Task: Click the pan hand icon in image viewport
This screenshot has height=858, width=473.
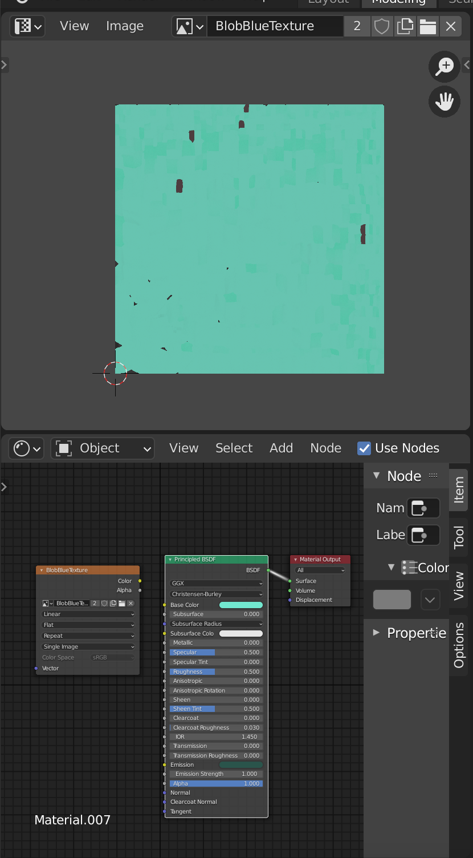Action: pyautogui.click(x=444, y=102)
